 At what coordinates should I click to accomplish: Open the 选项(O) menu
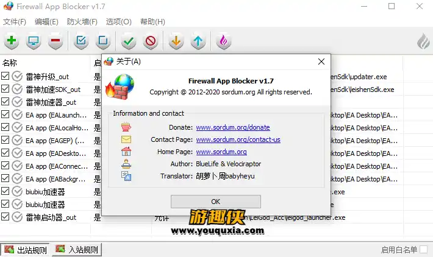tap(119, 22)
